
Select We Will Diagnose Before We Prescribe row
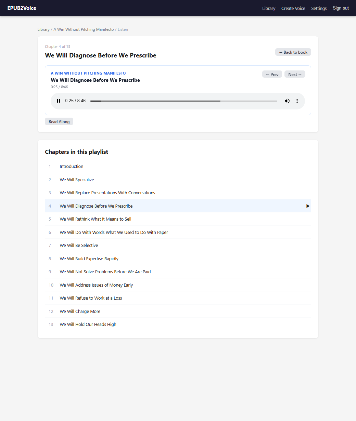pos(178,206)
